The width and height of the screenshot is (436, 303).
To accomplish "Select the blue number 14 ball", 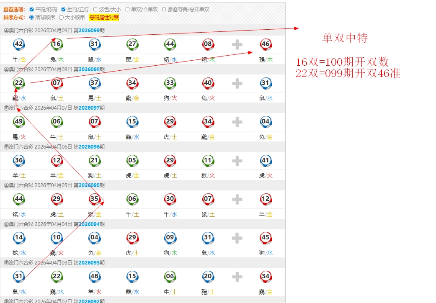I will point(19,238).
